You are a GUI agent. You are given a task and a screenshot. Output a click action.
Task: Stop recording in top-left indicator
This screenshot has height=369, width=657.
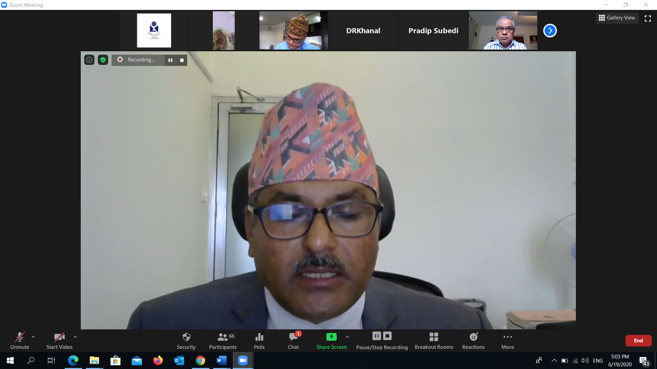pos(182,60)
